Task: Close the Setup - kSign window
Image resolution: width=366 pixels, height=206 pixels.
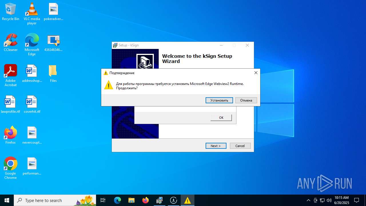Action: 247,45
